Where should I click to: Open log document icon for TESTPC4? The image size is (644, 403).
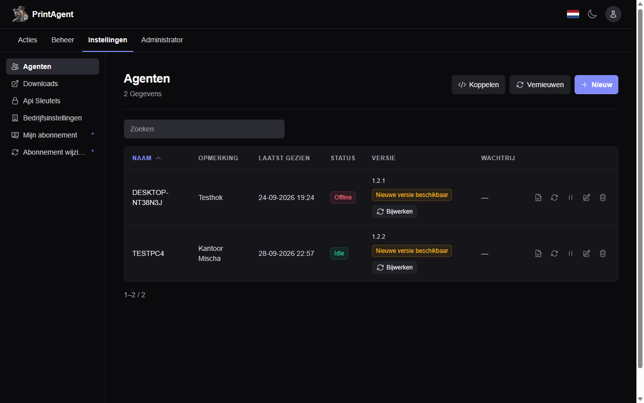(x=538, y=253)
